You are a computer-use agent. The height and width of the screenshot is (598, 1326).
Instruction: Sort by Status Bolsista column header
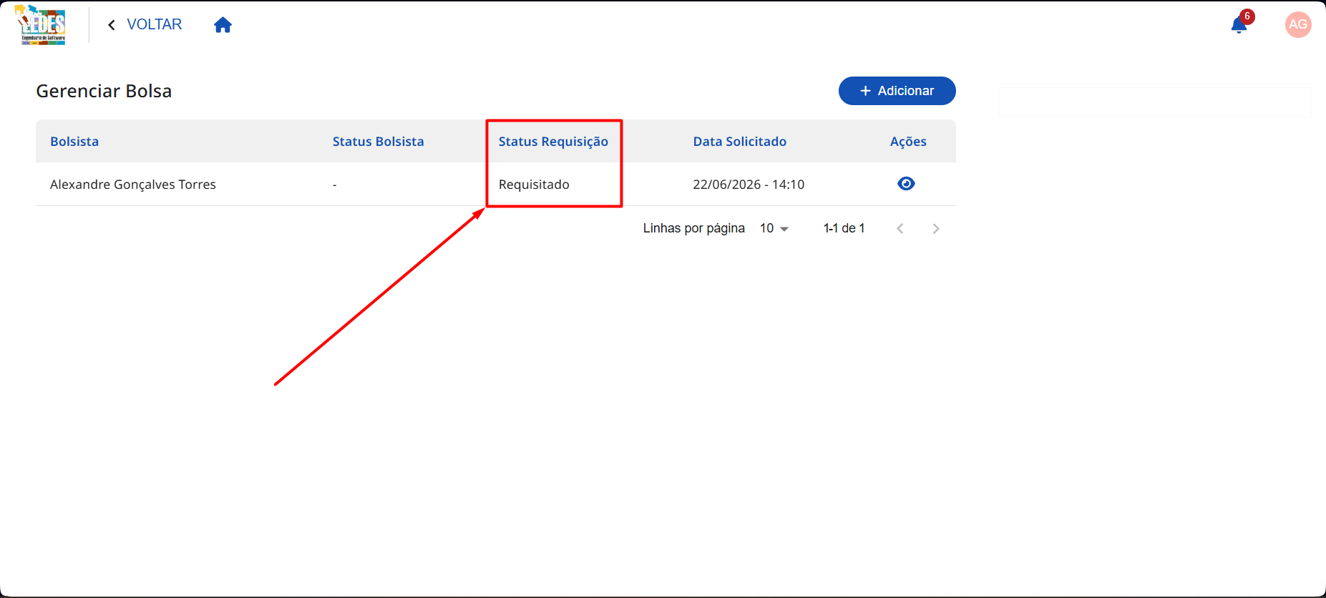click(378, 142)
